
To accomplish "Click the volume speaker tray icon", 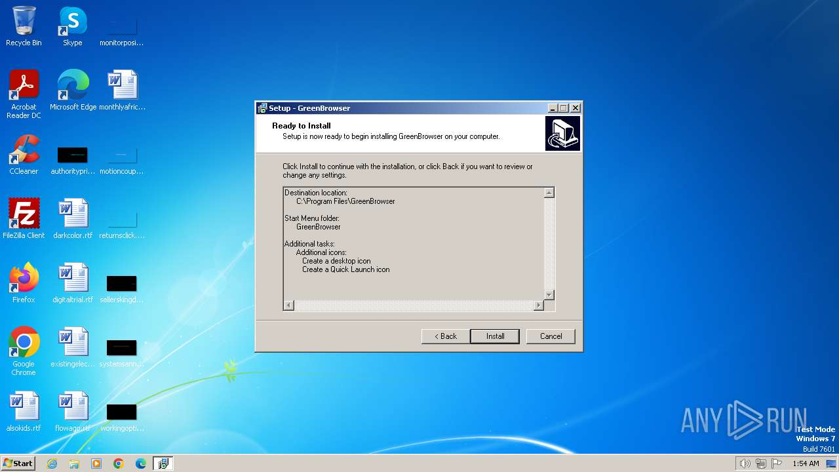I will (745, 463).
